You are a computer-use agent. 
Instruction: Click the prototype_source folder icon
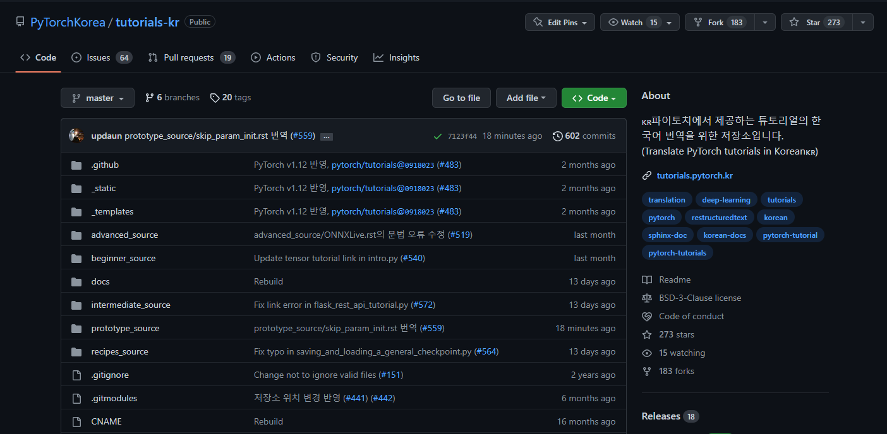pos(76,328)
